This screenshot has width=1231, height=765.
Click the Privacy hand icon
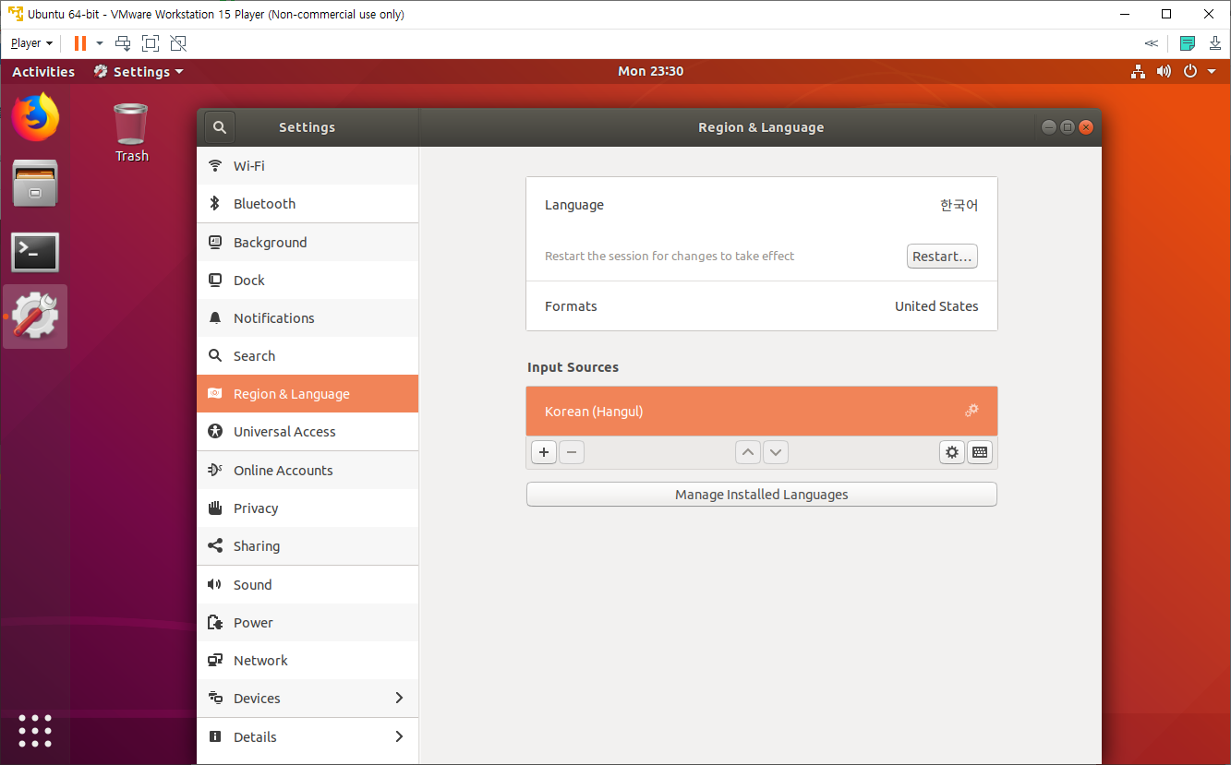[215, 508]
